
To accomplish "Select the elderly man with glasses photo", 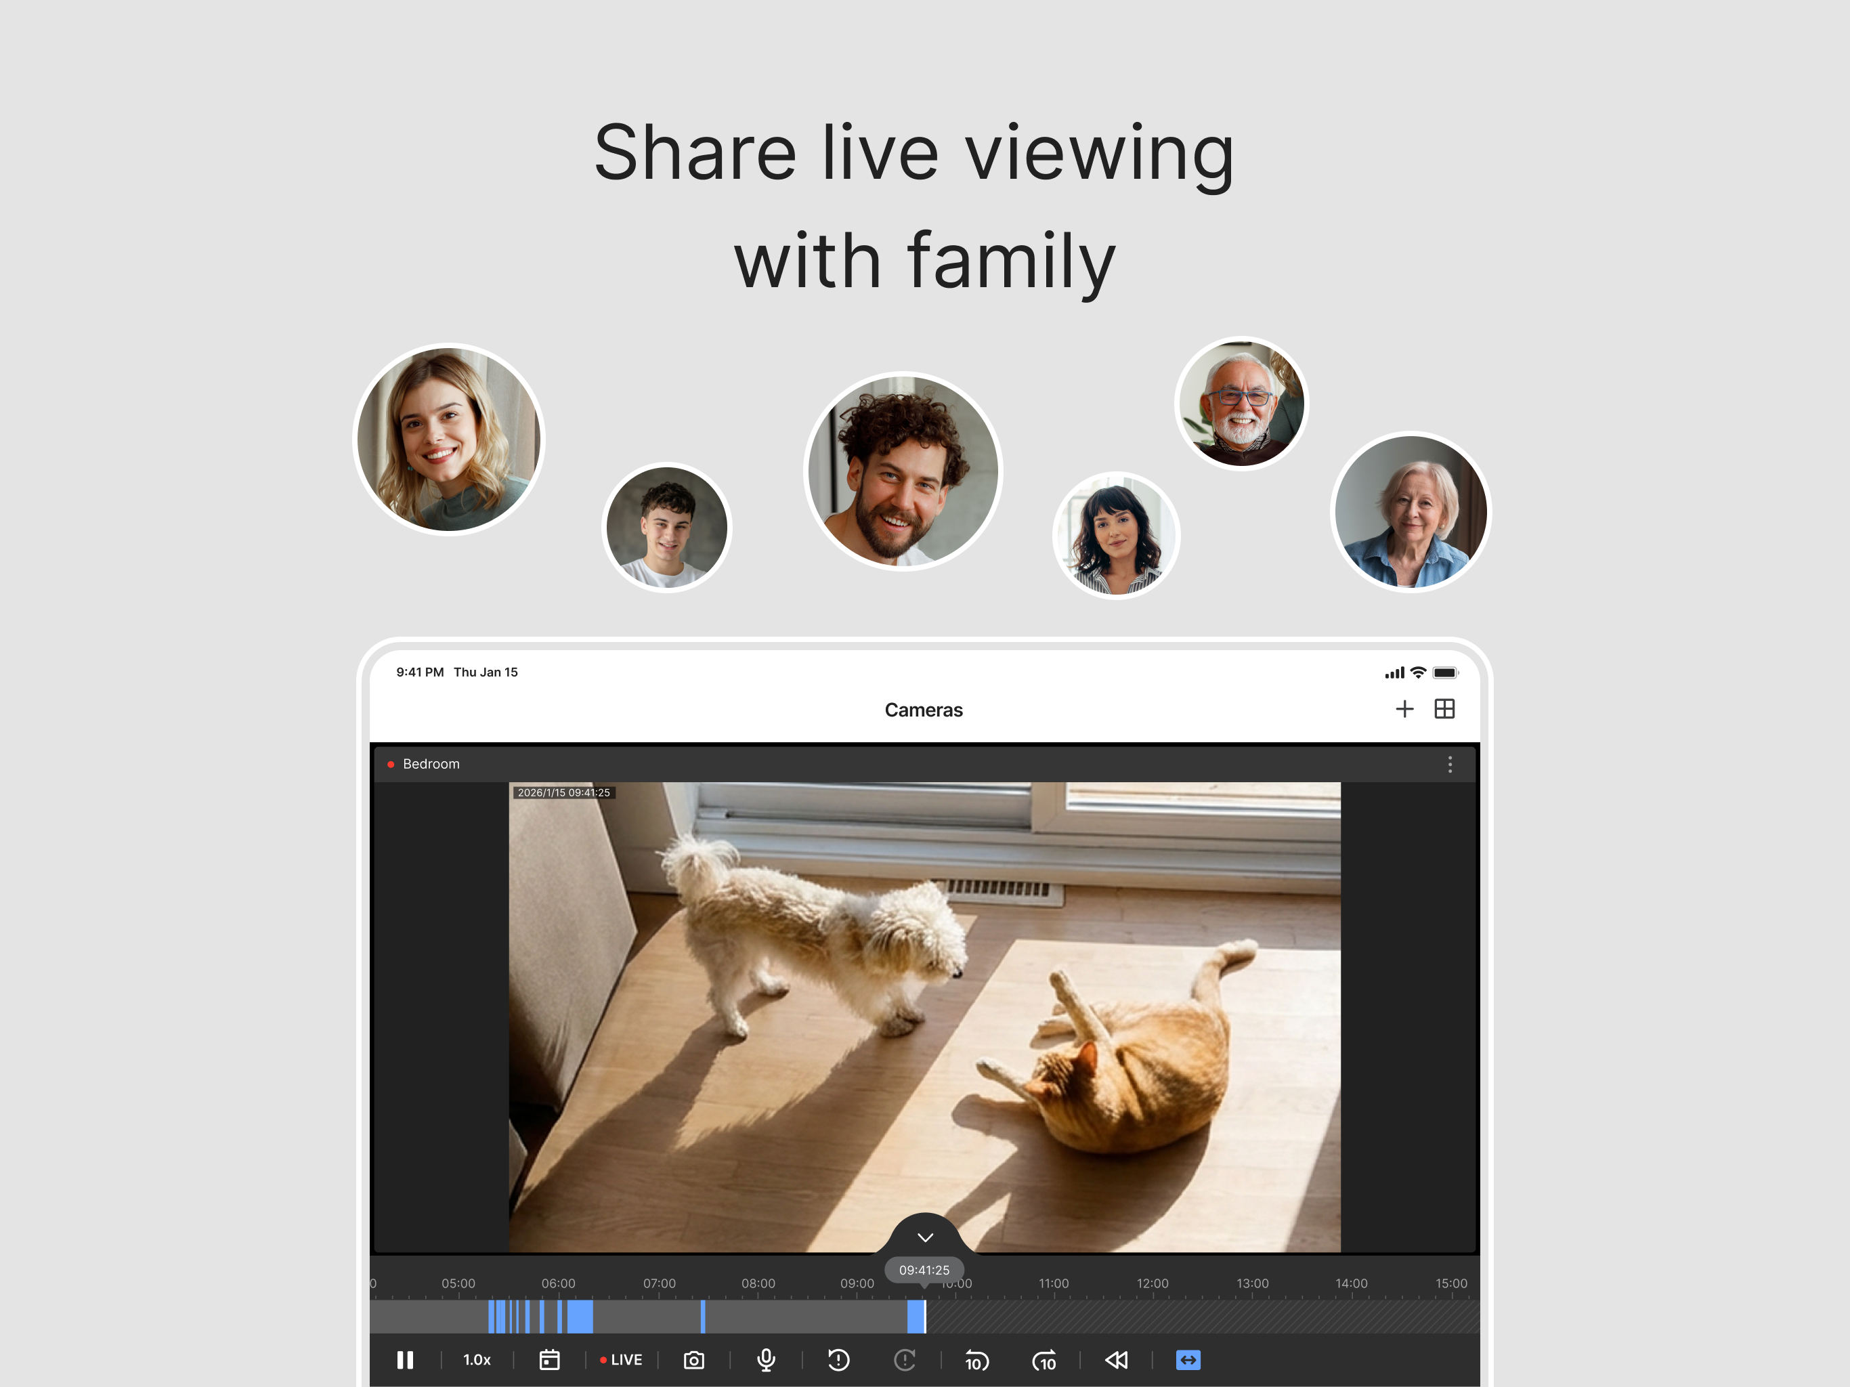I will click(x=1242, y=403).
